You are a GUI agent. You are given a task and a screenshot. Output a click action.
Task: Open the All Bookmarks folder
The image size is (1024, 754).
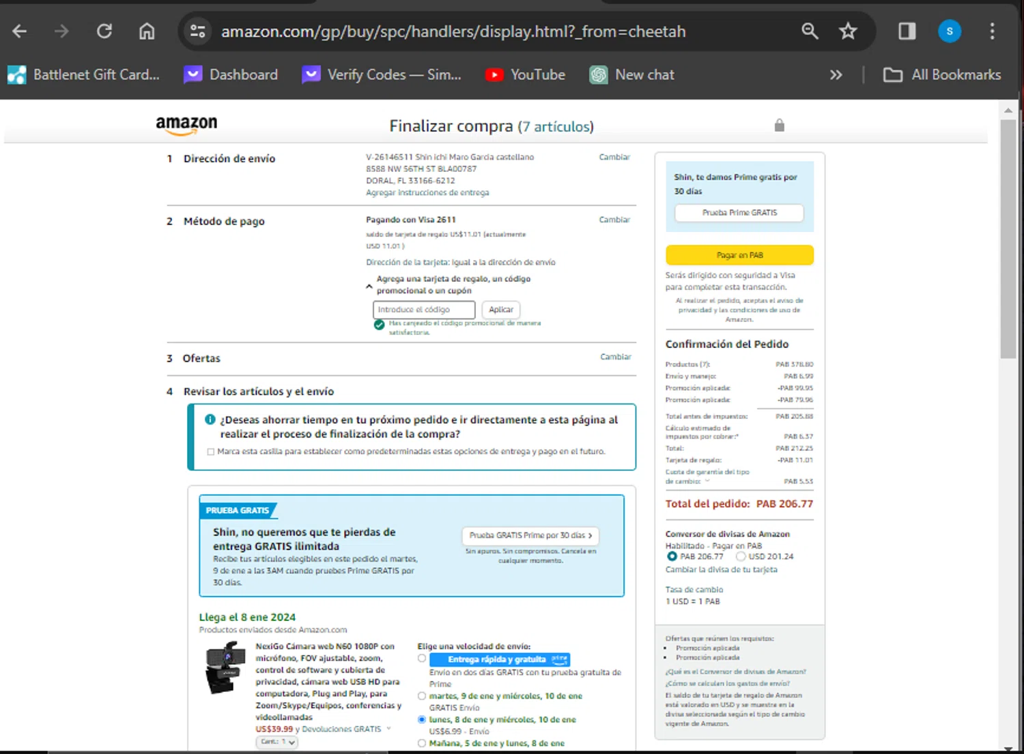[942, 75]
